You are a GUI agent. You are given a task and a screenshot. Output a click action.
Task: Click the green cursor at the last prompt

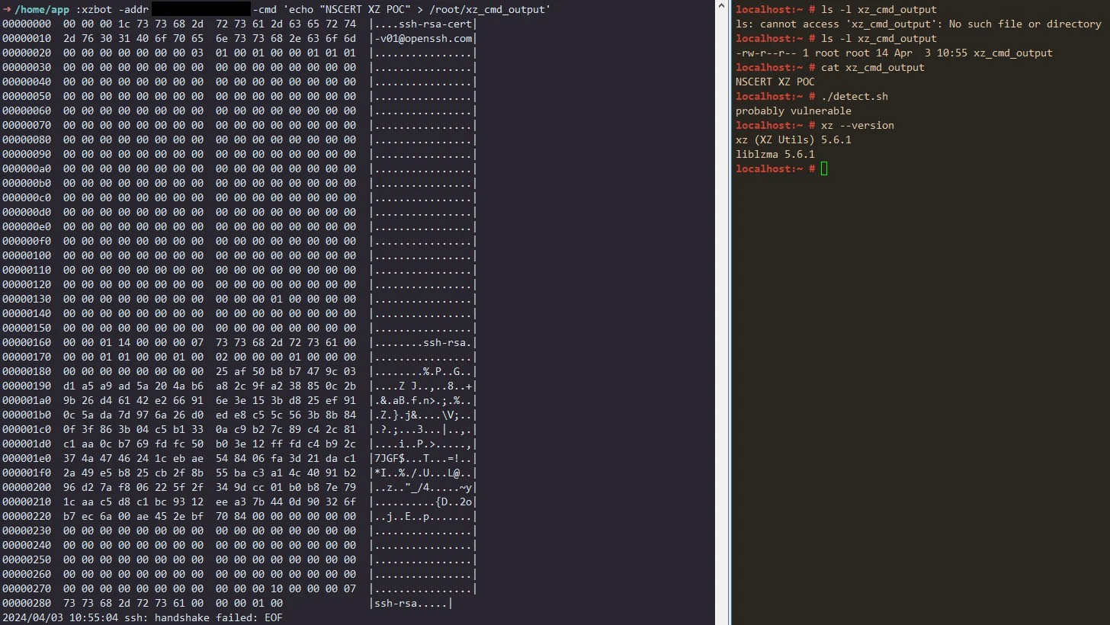tap(824, 168)
